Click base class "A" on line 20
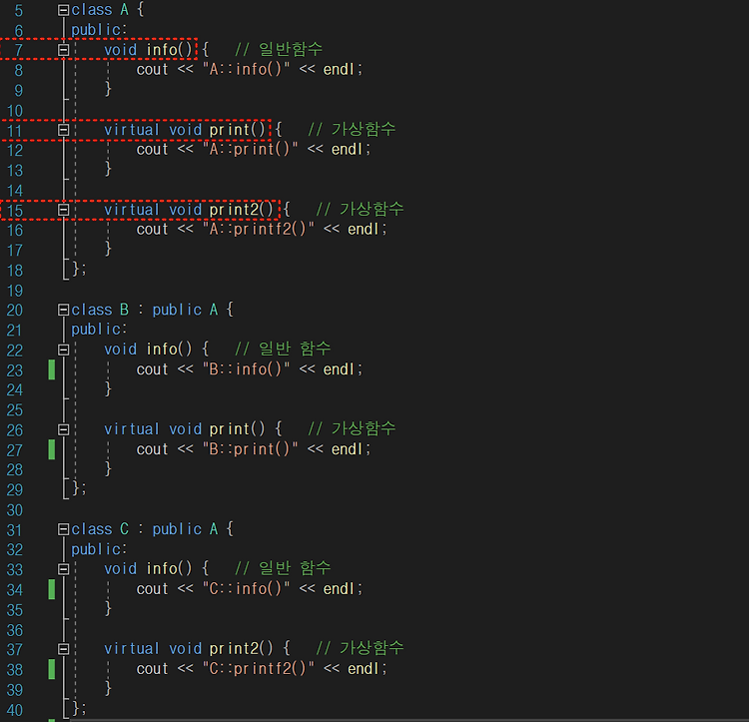The width and height of the screenshot is (749, 722). [214, 310]
